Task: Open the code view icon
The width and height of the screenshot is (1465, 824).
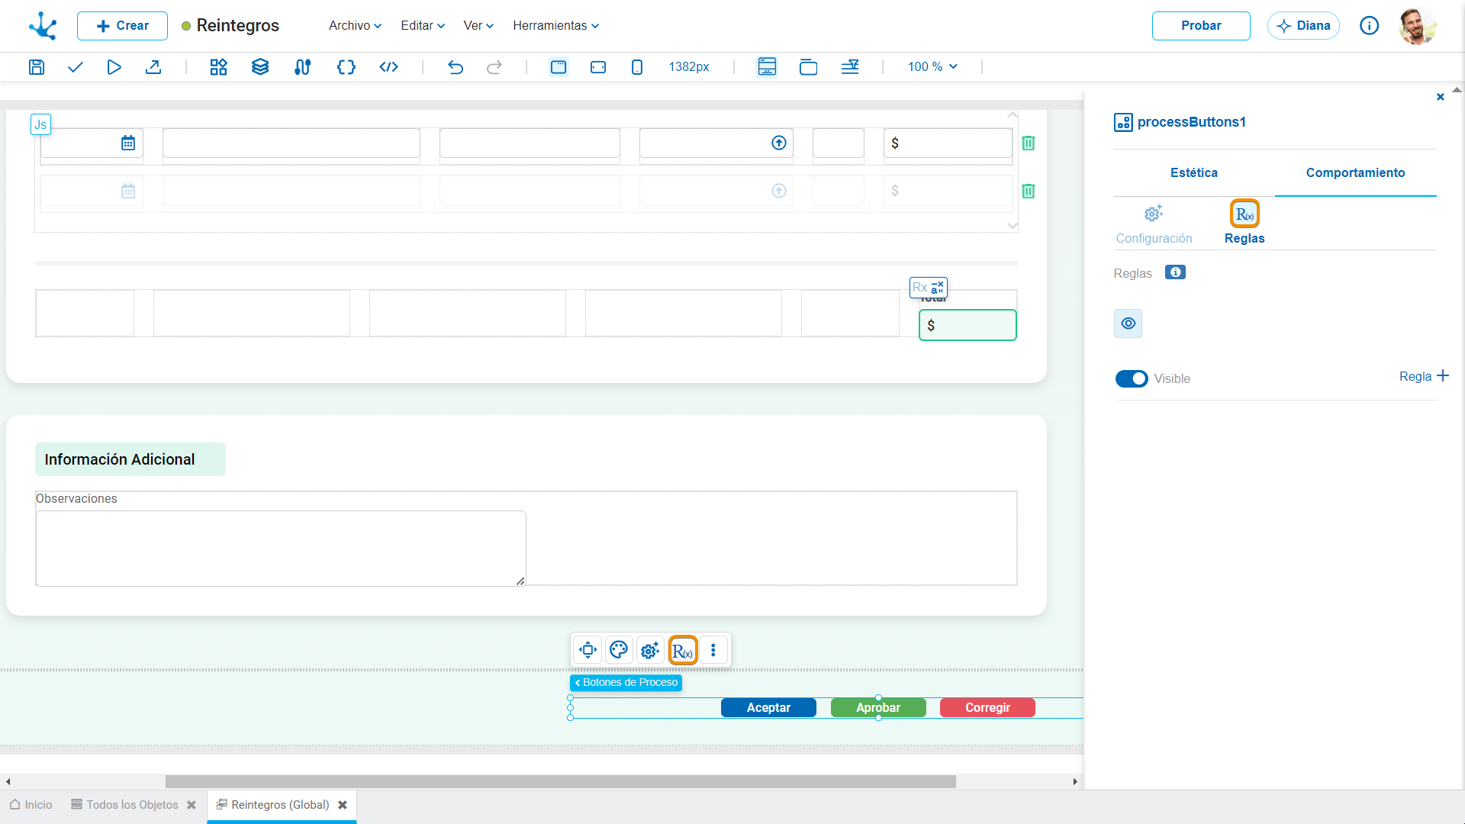Action: [x=388, y=67]
